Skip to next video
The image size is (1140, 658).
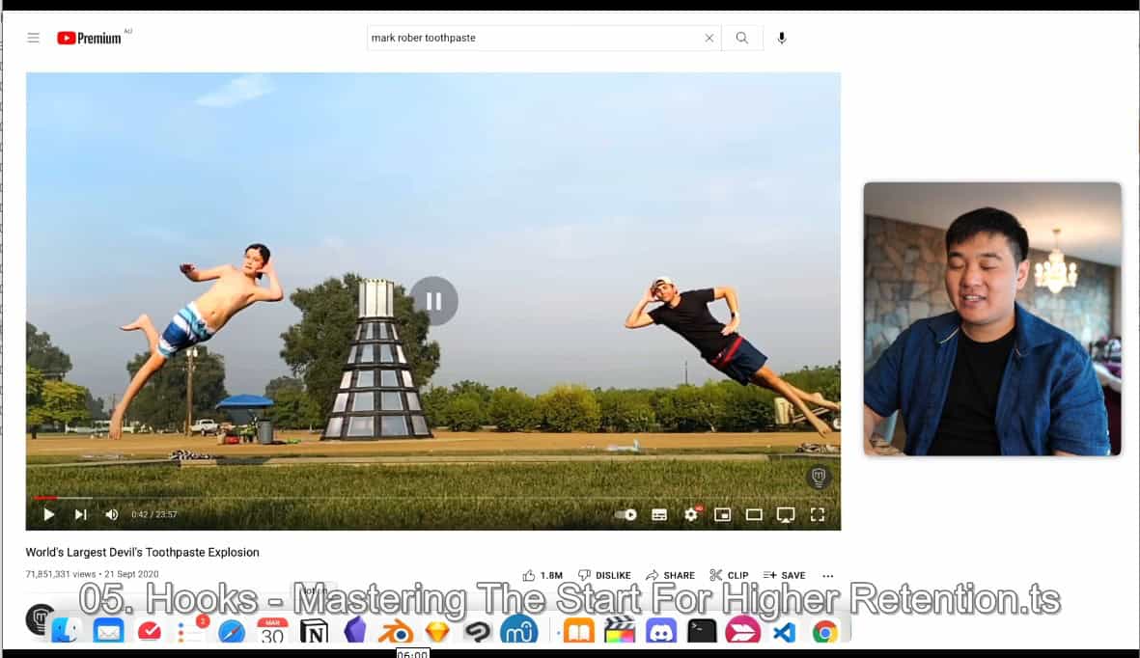click(81, 514)
